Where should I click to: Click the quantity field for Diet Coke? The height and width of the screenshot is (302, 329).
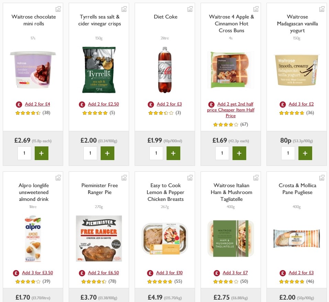(x=156, y=153)
